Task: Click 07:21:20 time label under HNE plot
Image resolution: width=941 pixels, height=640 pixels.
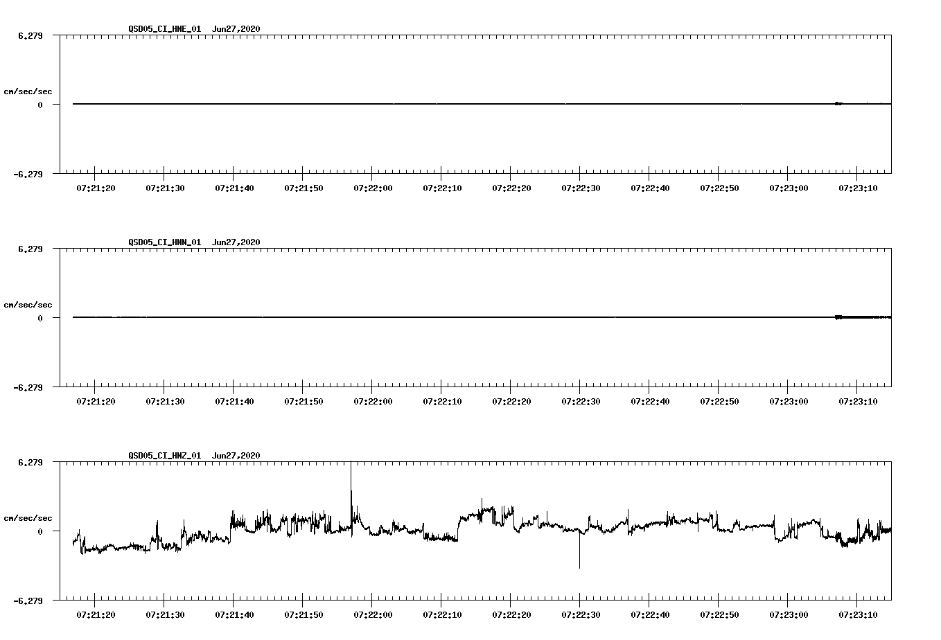Action: click(96, 188)
